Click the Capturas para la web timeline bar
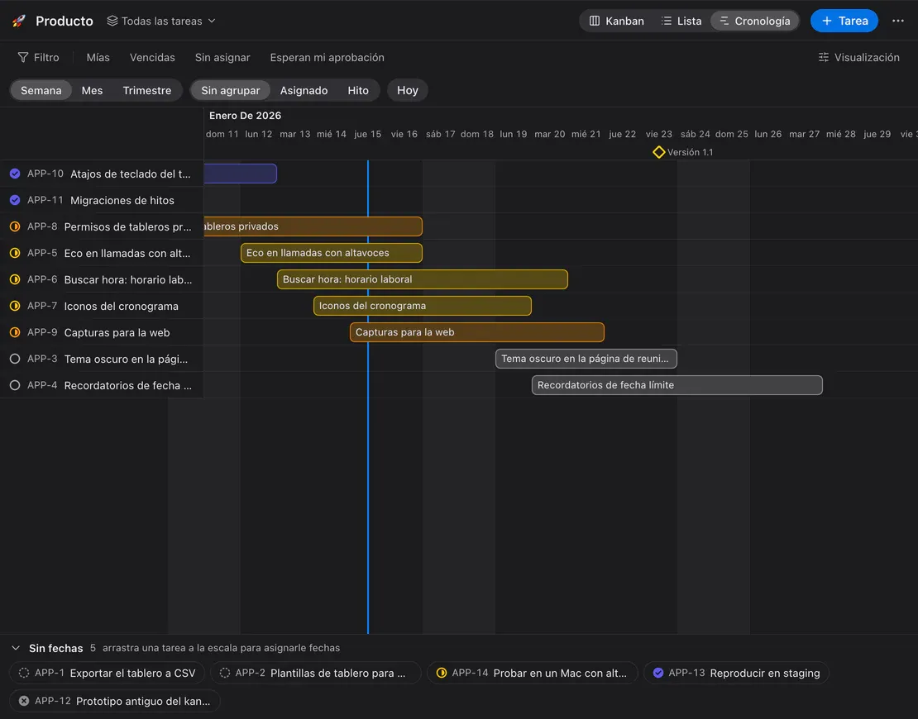 pyautogui.click(x=477, y=332)
